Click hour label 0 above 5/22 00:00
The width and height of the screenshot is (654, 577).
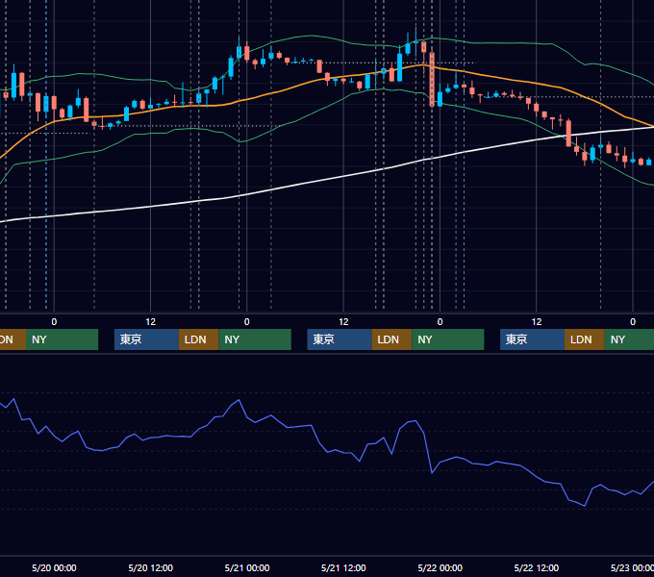pyautogui.click(x=440, y=322)
